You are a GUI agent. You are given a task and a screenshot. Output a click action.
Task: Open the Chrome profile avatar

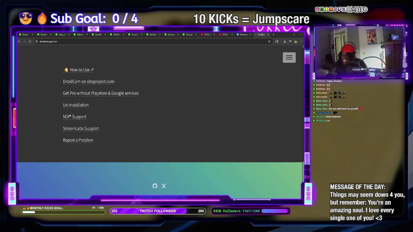(296, 41)
